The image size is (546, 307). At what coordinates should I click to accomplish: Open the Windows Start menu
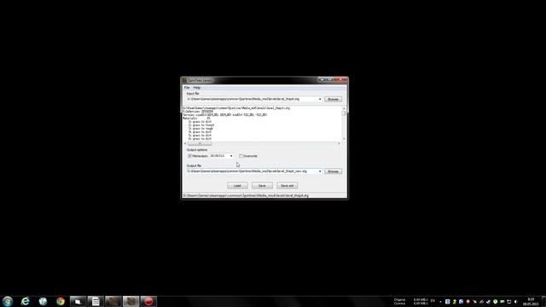point(8,301)
